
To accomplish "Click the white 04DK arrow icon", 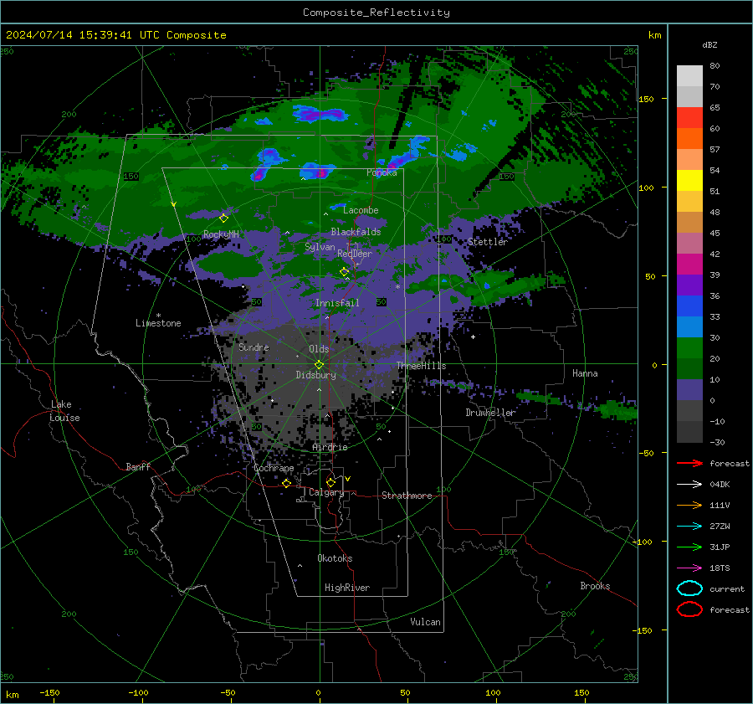I will pos(689,484).
